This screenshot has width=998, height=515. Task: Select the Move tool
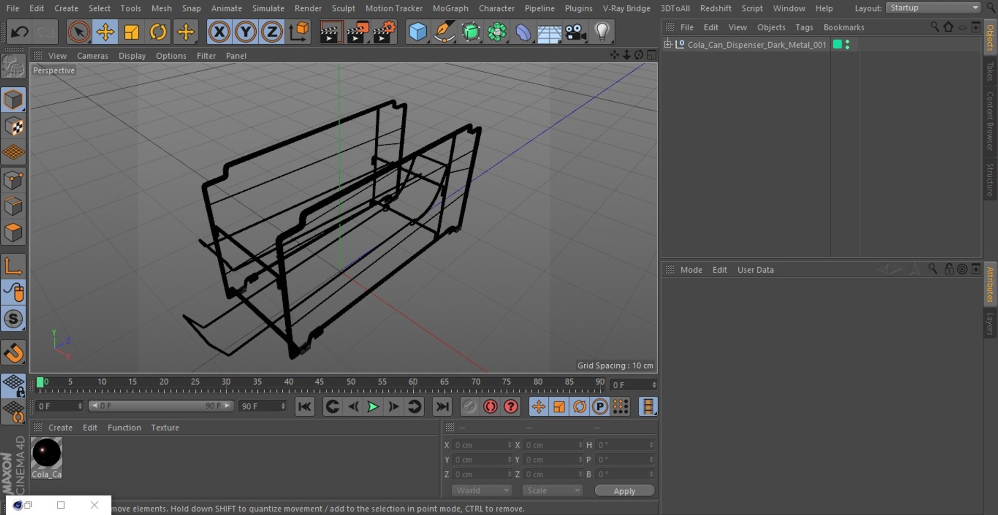[105, 32]
